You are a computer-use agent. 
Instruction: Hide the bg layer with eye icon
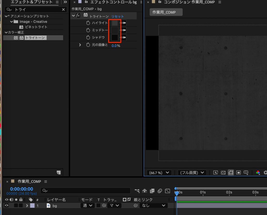[7, 206]
